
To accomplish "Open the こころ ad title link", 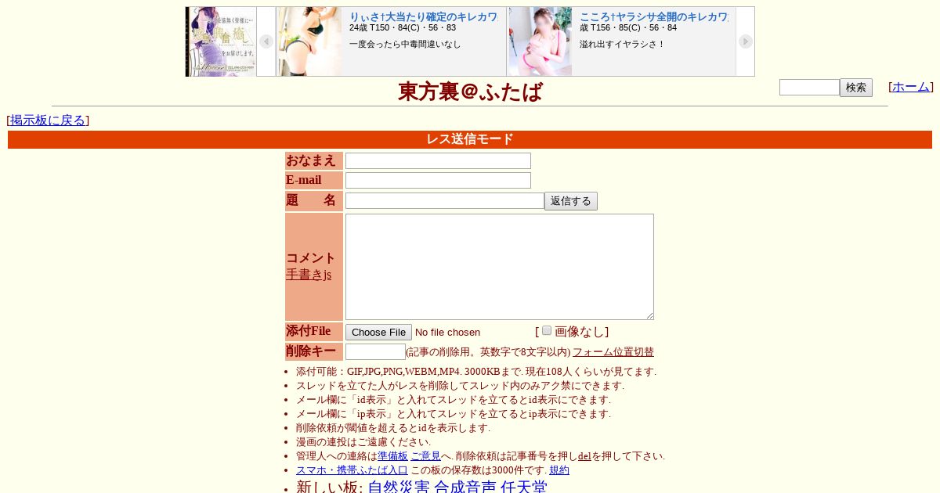I will pyautogui.click(x=654, y=16).
